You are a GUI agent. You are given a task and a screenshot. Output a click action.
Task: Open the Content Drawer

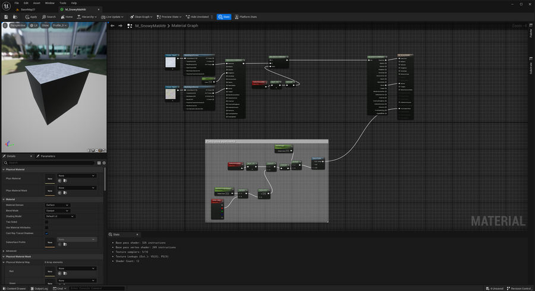[15, 289]
